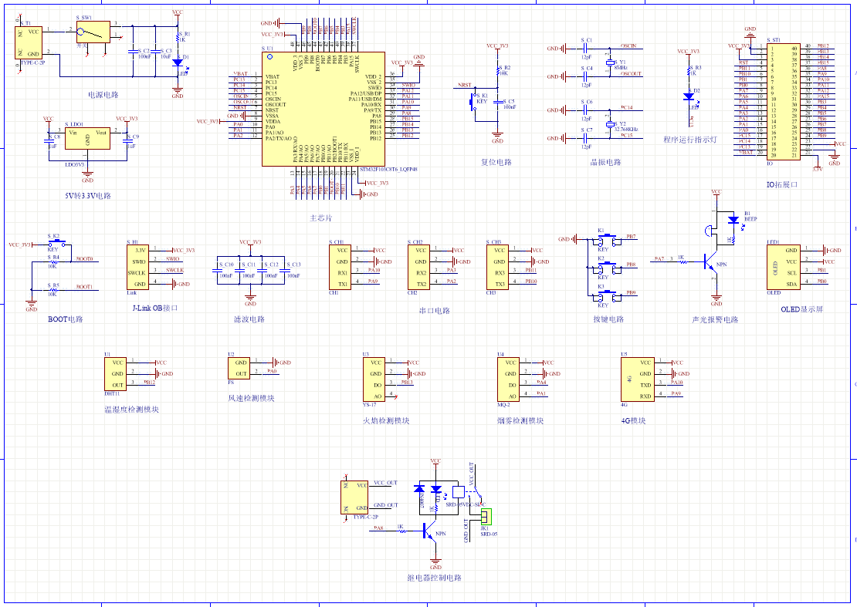Select the U4 MQ-2 smoke sensor block
Viewport: 857px width, 607px height.
[x=508, y=379]
